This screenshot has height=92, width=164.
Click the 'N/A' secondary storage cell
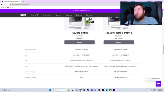tap(81, 77)
